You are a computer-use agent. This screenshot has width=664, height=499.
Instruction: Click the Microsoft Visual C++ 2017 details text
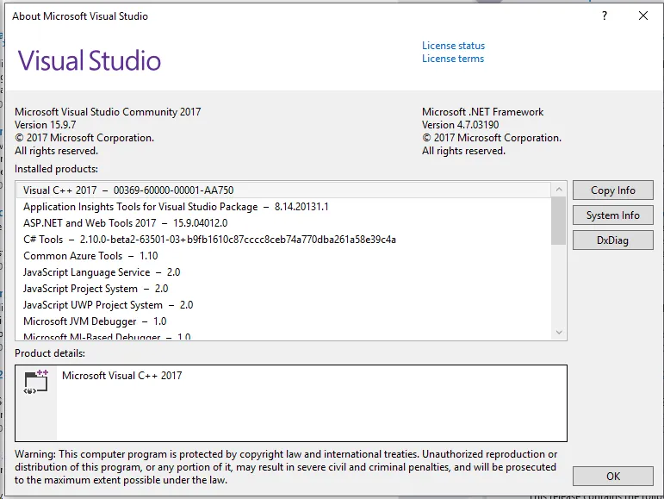pos(122,376)
